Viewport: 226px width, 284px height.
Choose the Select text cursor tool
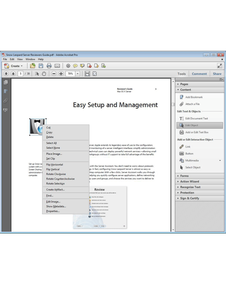37,74
